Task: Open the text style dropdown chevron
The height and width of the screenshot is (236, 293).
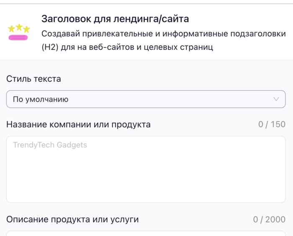Action: [x=276, y=99]
